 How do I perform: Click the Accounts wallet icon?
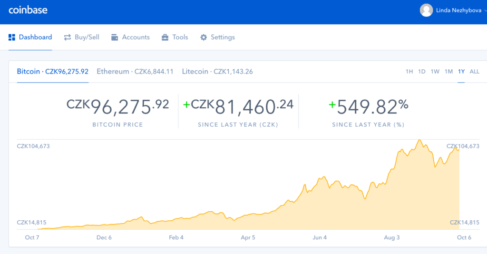[x=115, y=37]
